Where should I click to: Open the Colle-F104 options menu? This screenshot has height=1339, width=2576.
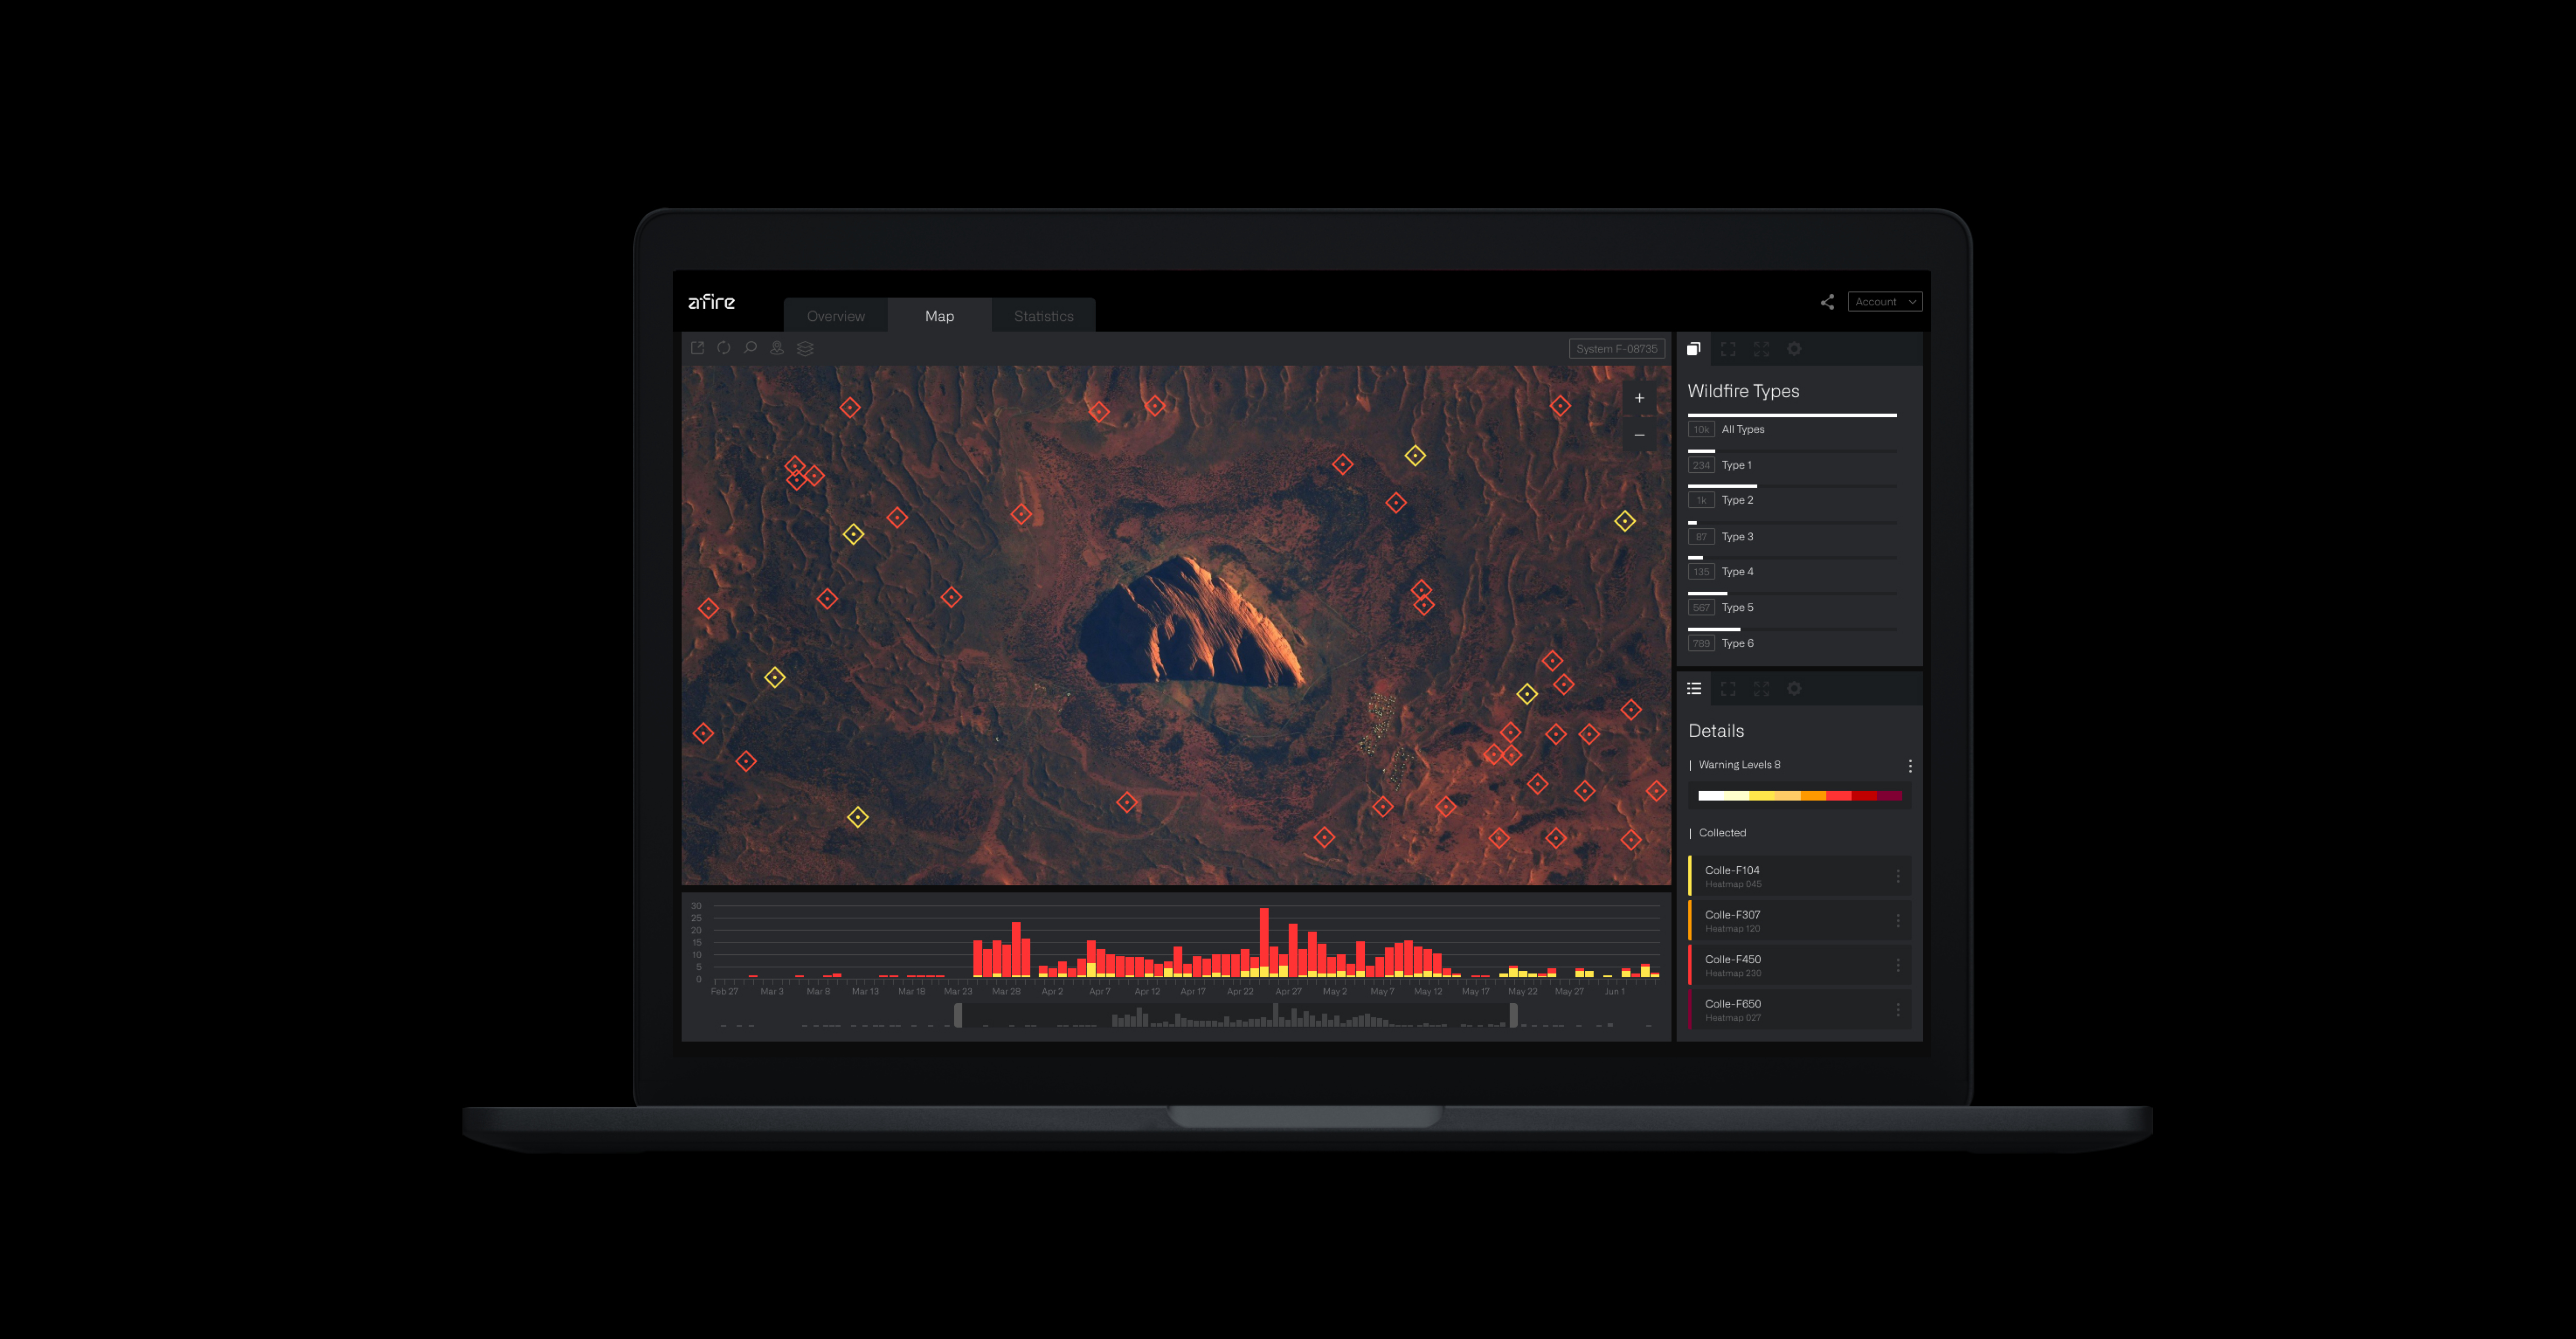(1898, 877)
